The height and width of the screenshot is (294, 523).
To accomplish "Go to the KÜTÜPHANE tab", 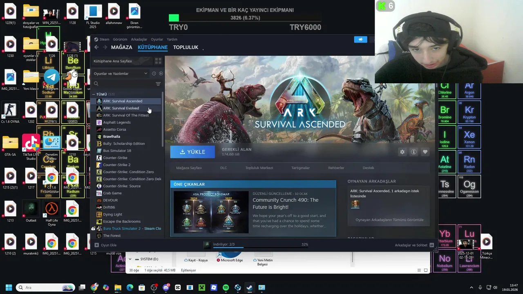I will click(x=152, y=47).
